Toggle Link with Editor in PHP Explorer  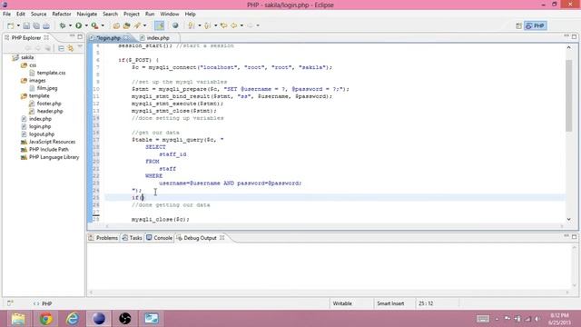tap(71, 48)
